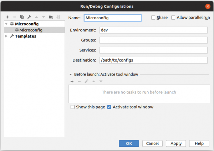214x151 pixels.
Task: Sort configurations alphabetically
Action: [58, 17]
